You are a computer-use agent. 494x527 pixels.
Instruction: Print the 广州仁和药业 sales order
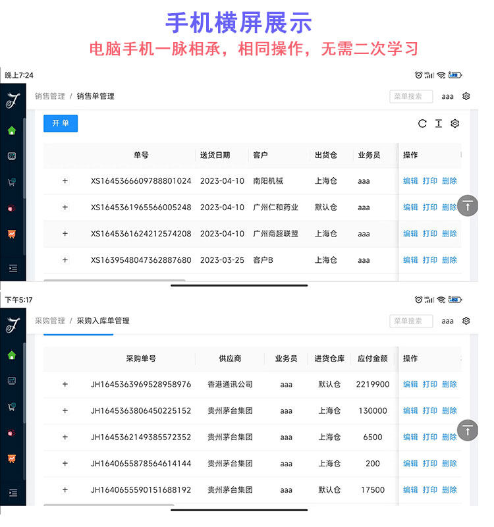point(430,207)
